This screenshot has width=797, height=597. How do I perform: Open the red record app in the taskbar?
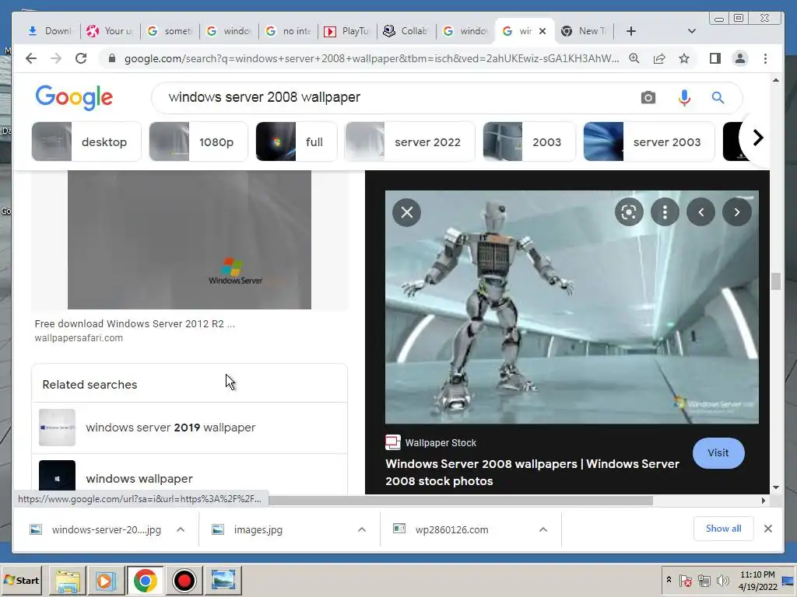click(x=184, y=580)
